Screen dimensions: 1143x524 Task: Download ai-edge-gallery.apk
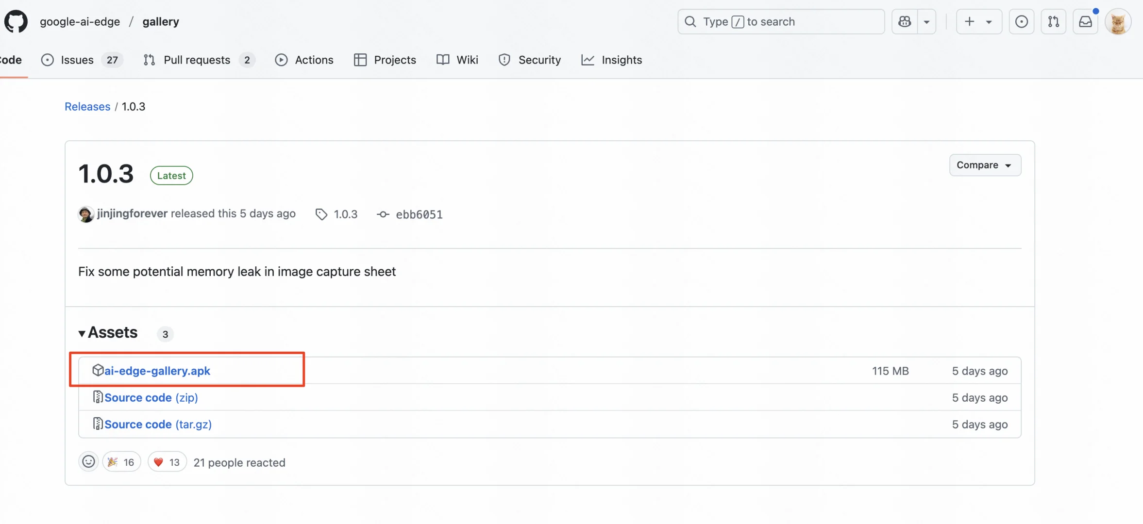[157, 371]
